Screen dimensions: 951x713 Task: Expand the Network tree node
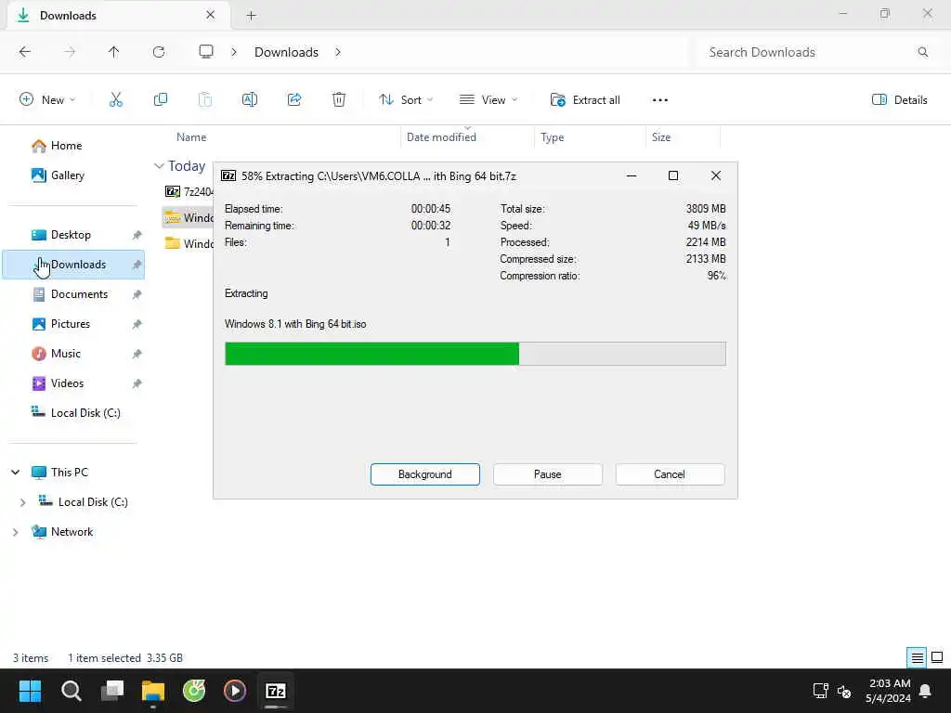click(x=16, y=532)
